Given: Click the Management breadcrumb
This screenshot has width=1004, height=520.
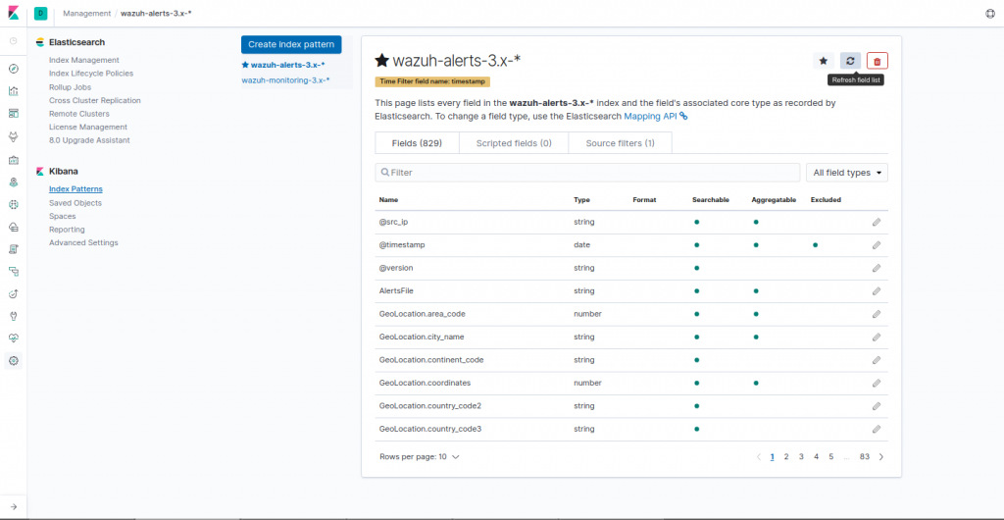Looking at the screenshot, I should pyautogui.click(x=86, y=13).
